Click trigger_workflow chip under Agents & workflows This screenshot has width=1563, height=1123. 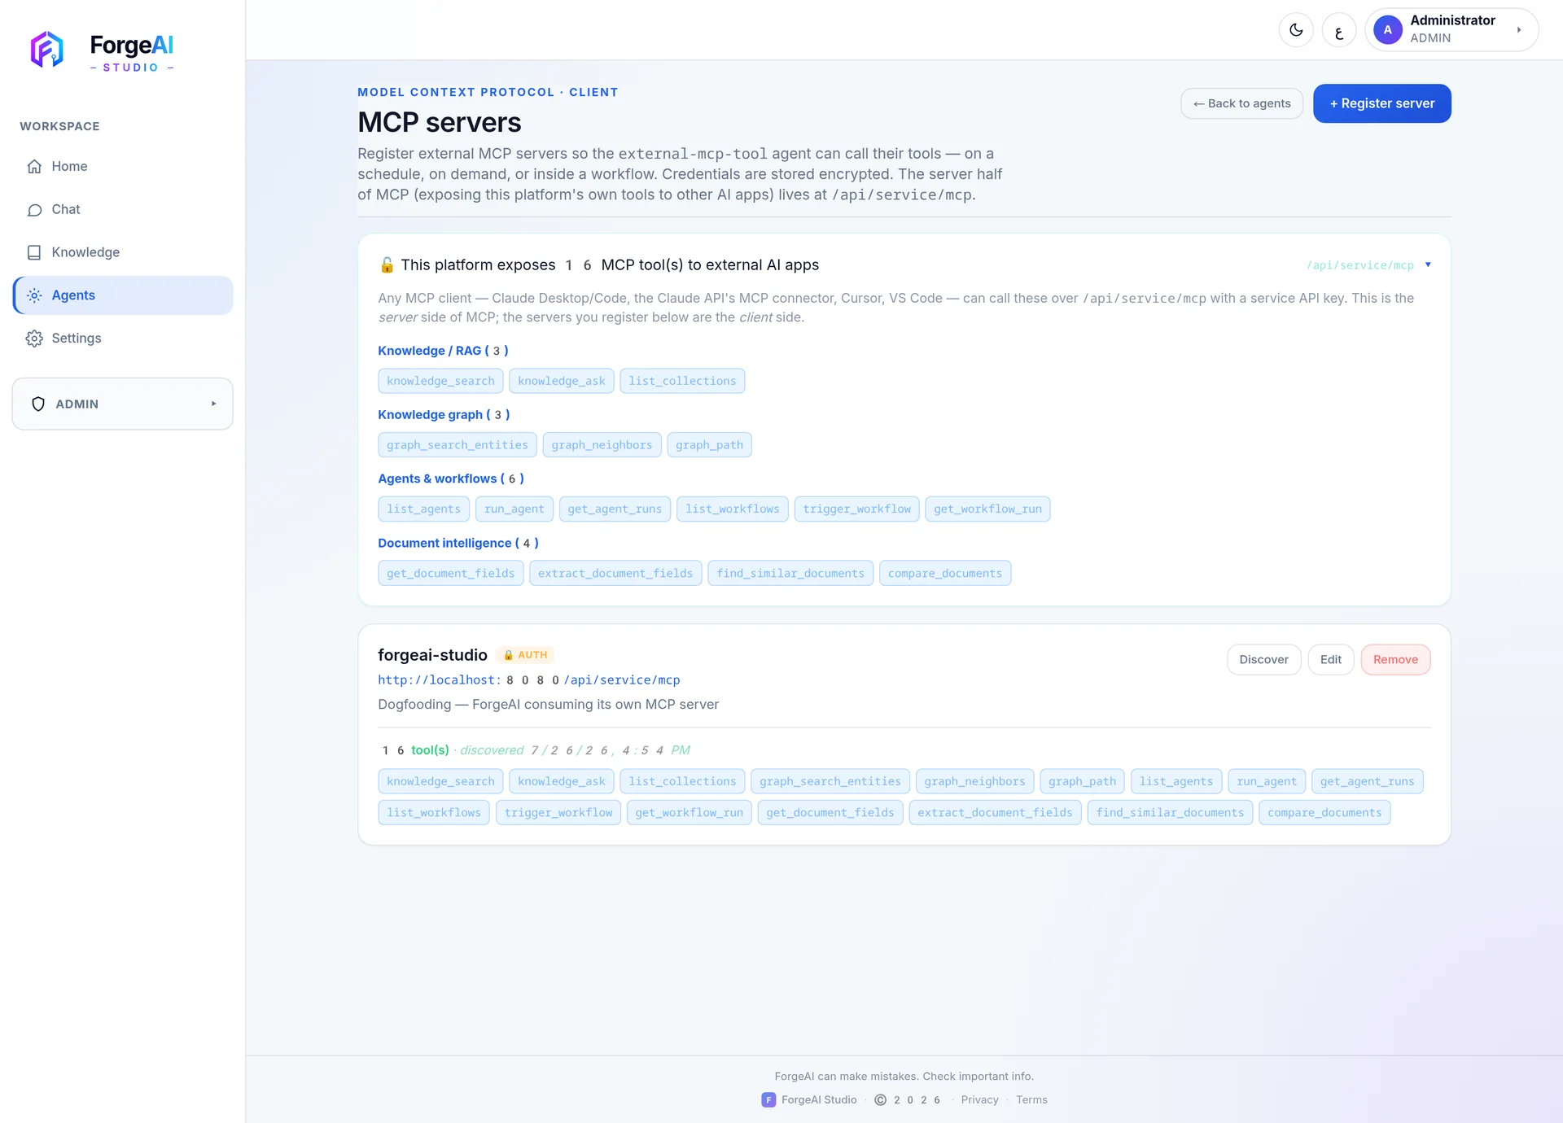point(857,509)
